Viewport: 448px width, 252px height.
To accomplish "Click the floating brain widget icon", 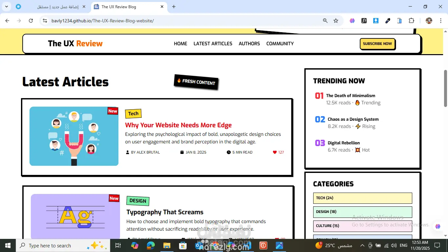I will [x=438, y=226].
